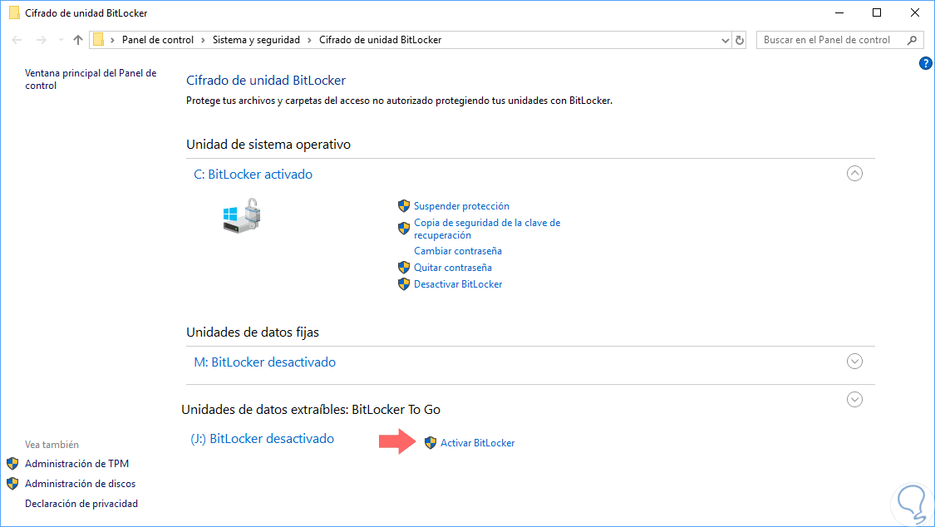
Task: Expand the removable drives section chevron
Action: point(854,400)
